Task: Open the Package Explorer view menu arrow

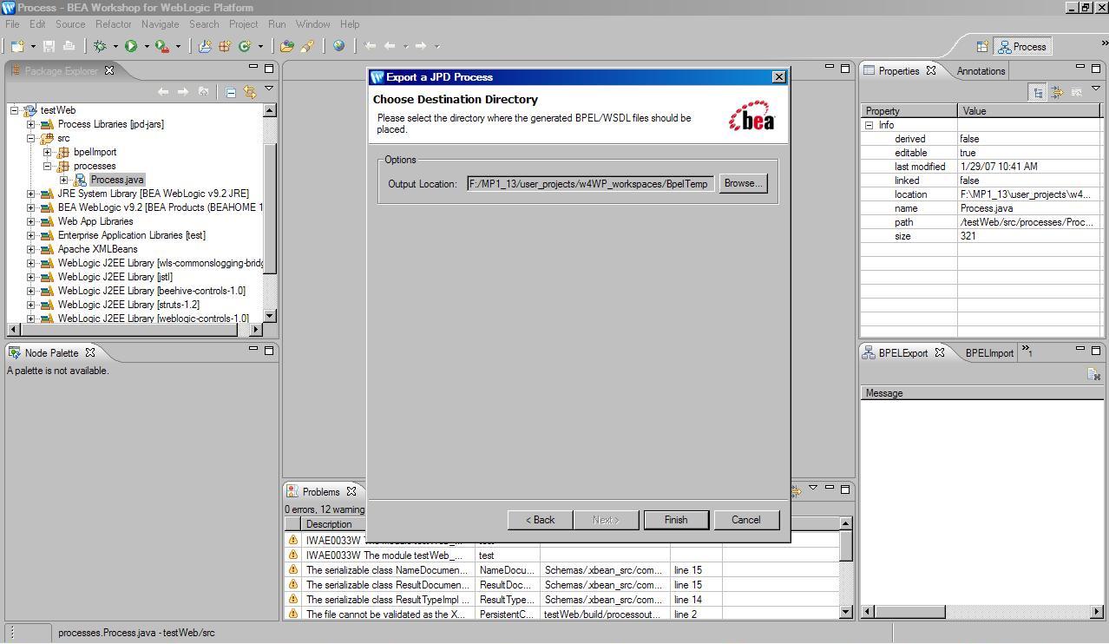Action: (x=269, y=89)
